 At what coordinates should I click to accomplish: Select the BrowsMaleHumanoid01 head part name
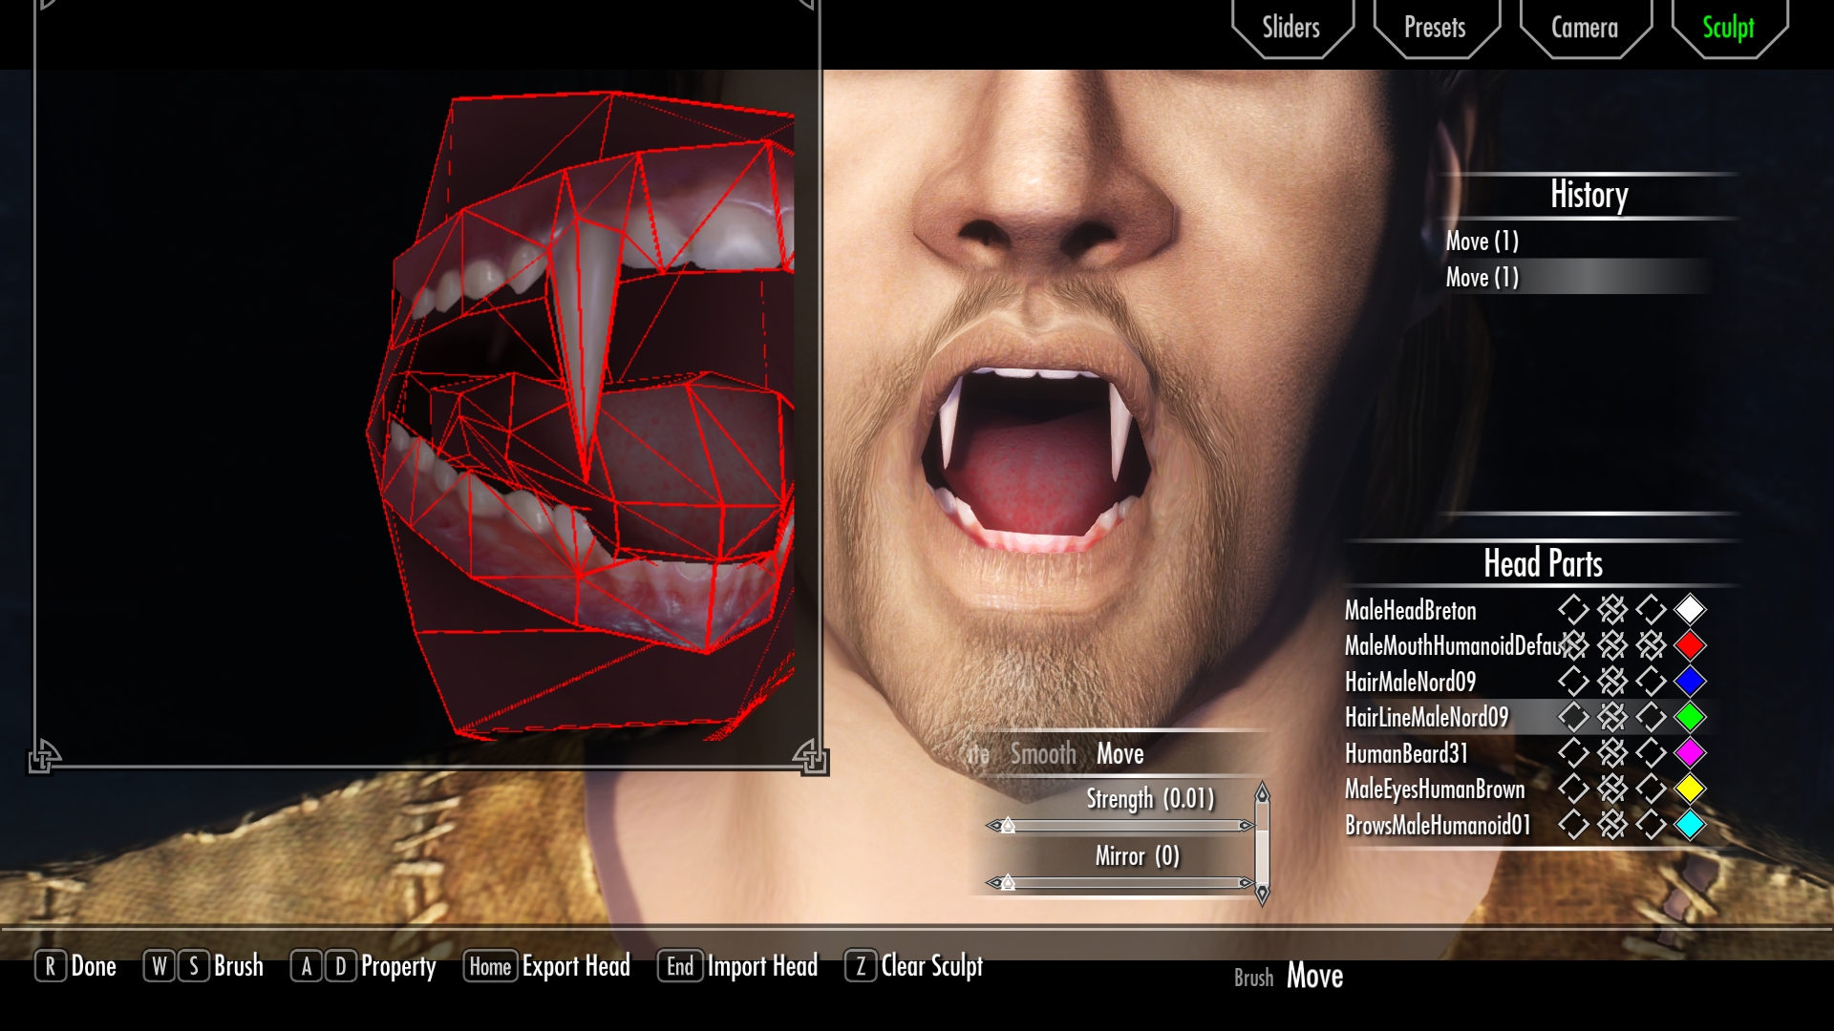[1438, 825]
